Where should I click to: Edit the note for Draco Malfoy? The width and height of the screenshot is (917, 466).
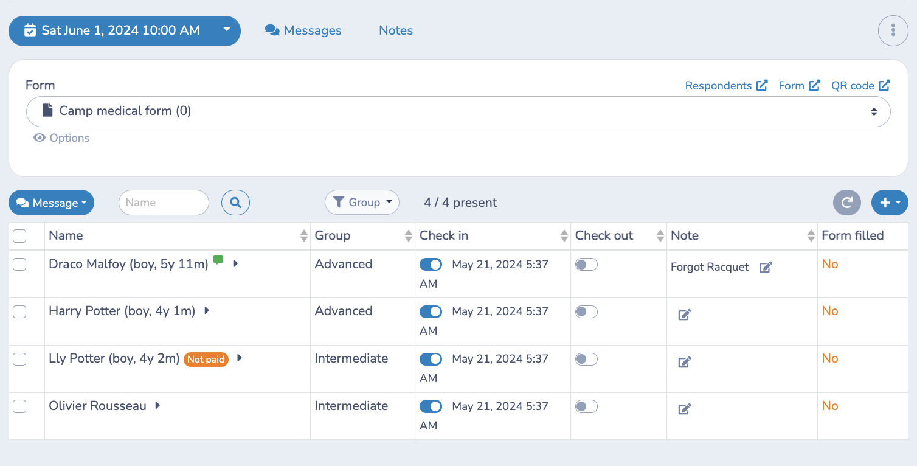766,267
